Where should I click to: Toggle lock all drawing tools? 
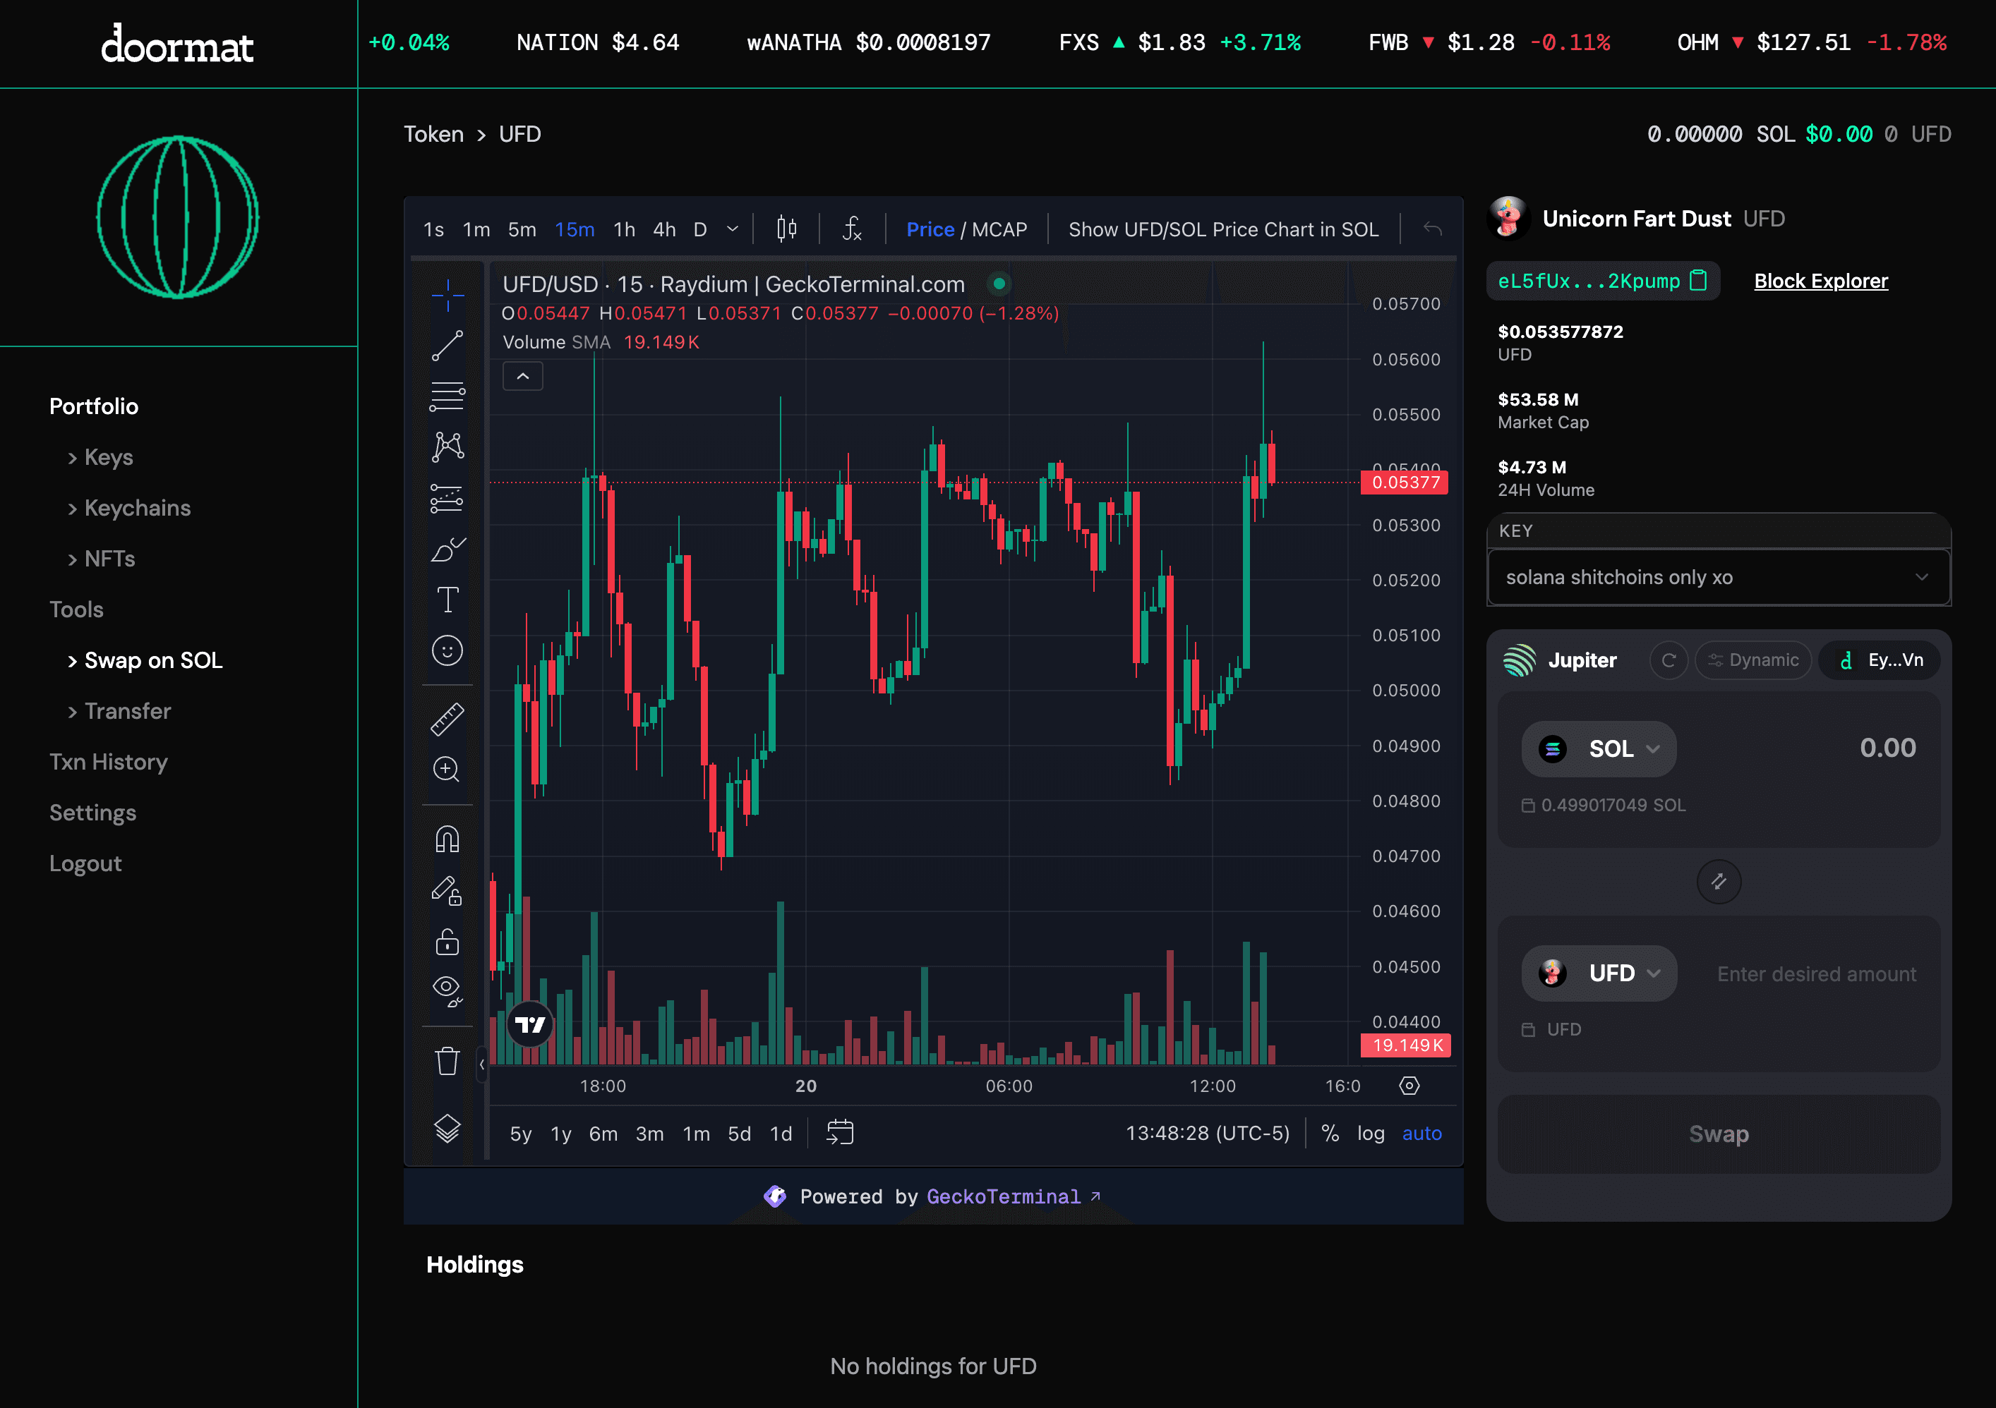coord(447,942)
